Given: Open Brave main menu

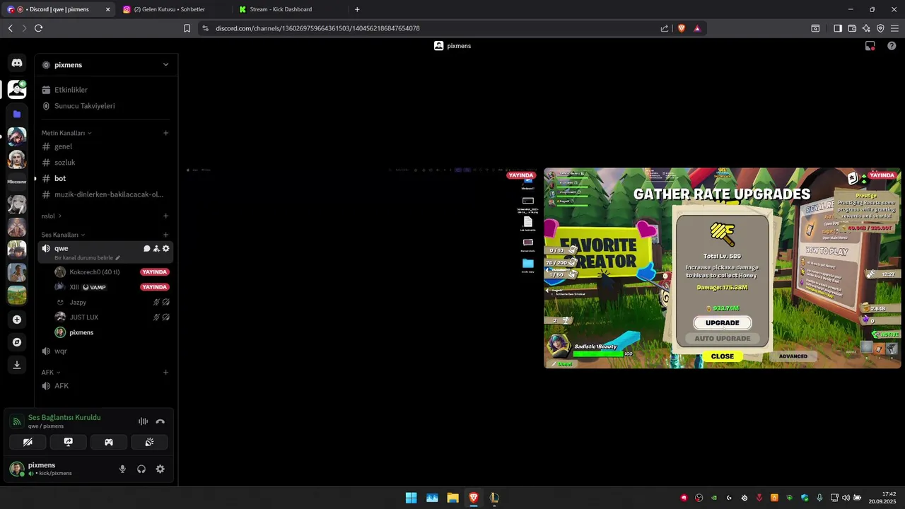Looking at the screenshot, I should point(895,28).
